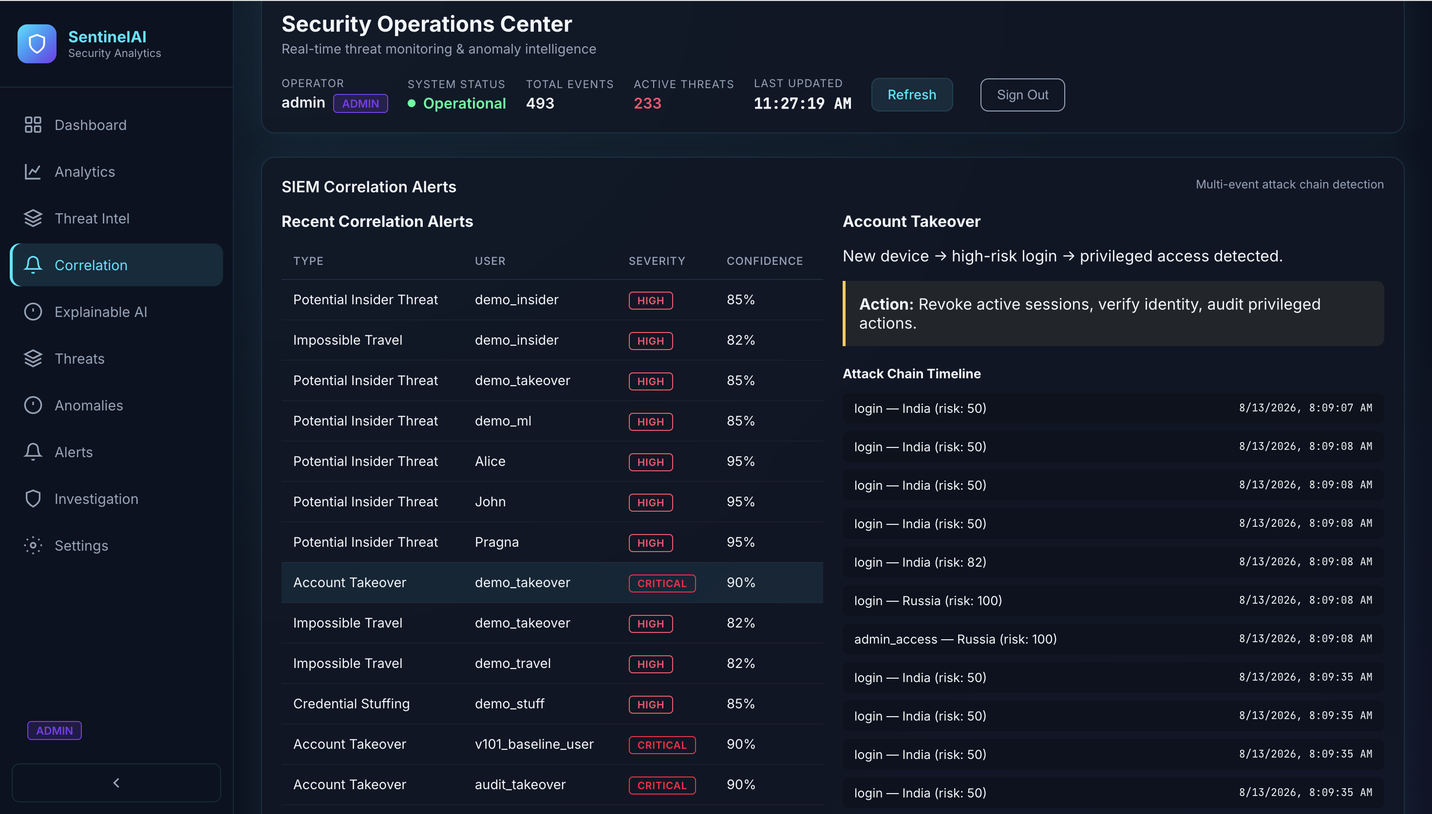
Task: Open the Settings page
Action: [x=116, y=545]
